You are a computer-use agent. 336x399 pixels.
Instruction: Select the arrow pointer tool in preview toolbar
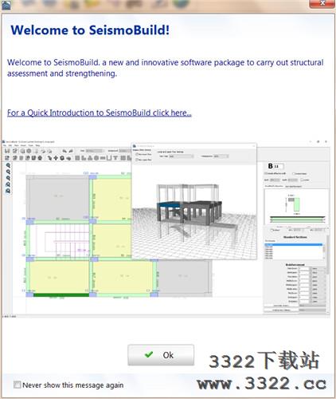pyautogui.click(x=49, y=158)
